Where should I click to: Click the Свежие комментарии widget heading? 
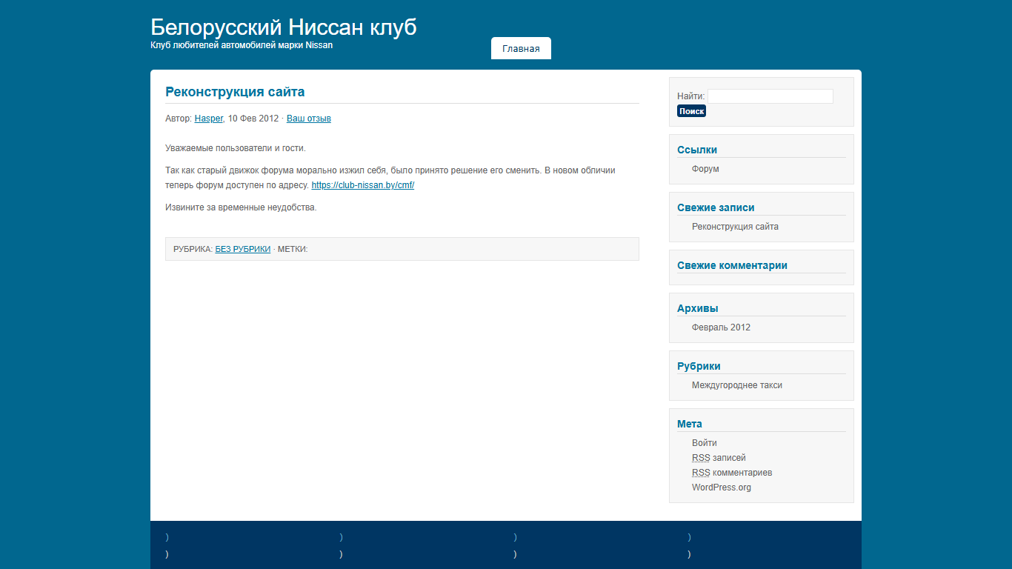(732, 265)
